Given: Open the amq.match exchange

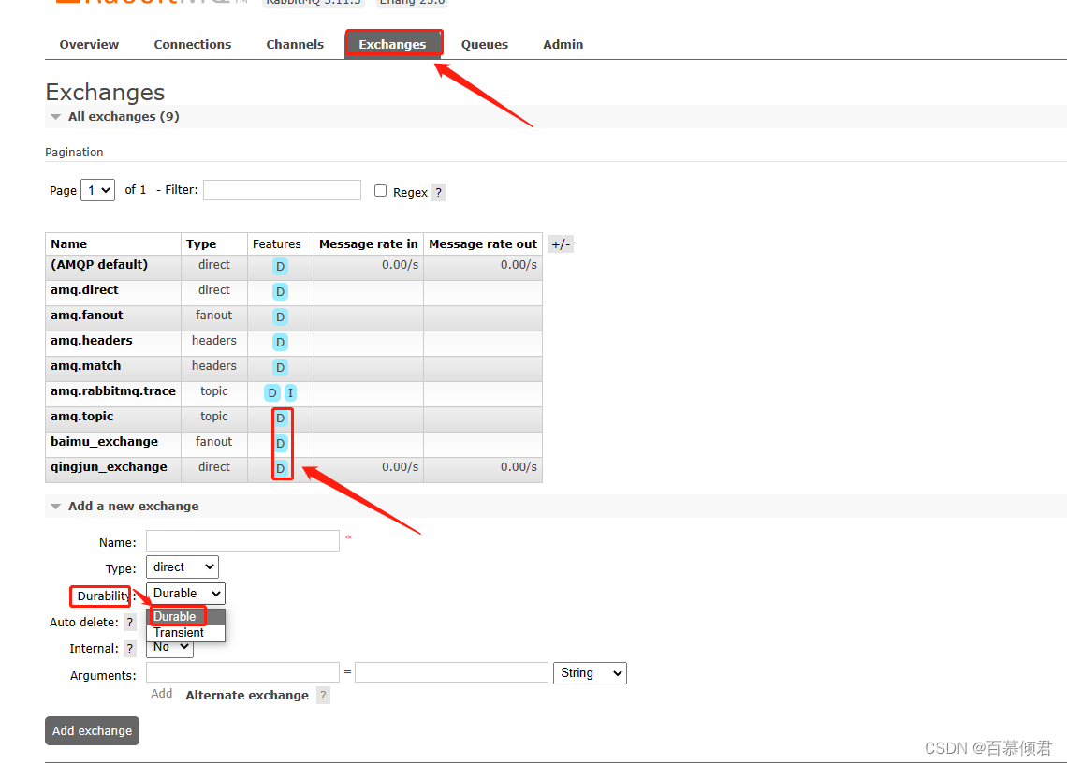Looking at the screenshot, I should (86, 365).
